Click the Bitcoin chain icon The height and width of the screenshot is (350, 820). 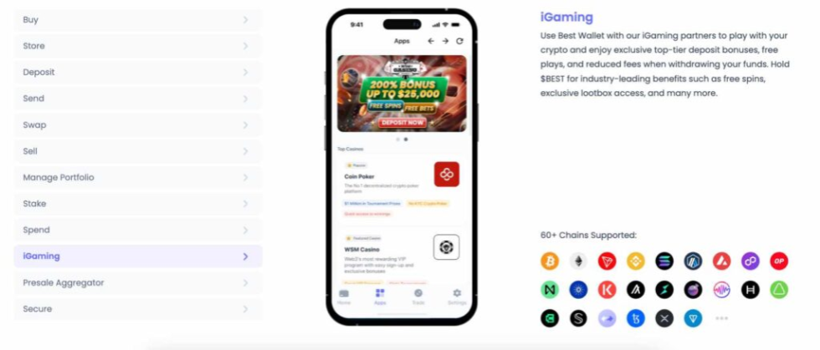(x=550, y=261)
